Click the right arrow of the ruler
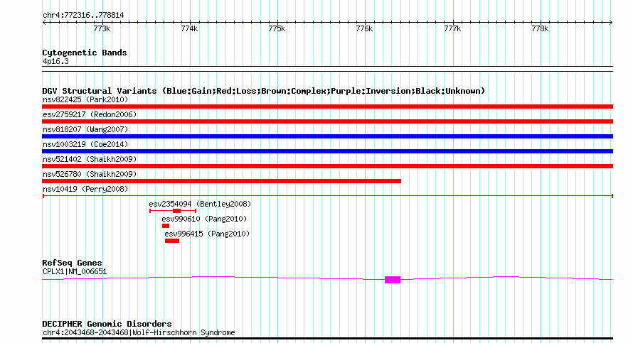The image size is (633, 343). pos(611,23)
